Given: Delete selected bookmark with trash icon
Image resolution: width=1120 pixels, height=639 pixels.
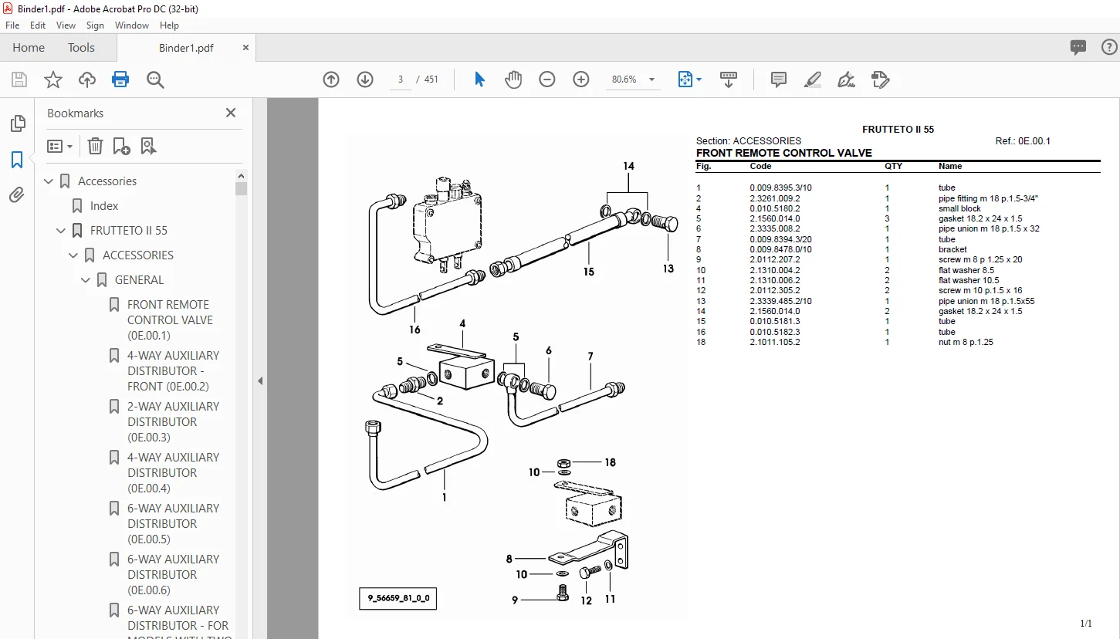Looking at the screenshot, I should click(x=95, y=146).
